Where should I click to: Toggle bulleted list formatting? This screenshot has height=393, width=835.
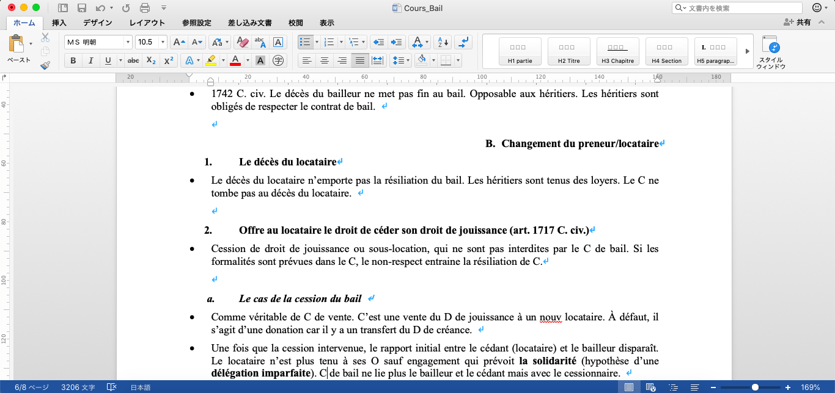[x=306, y=42]
